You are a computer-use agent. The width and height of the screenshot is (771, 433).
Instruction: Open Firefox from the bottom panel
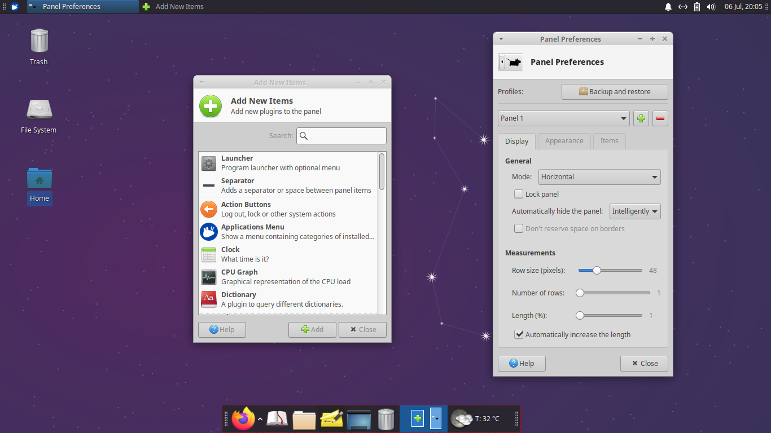[x=242, y=419]
